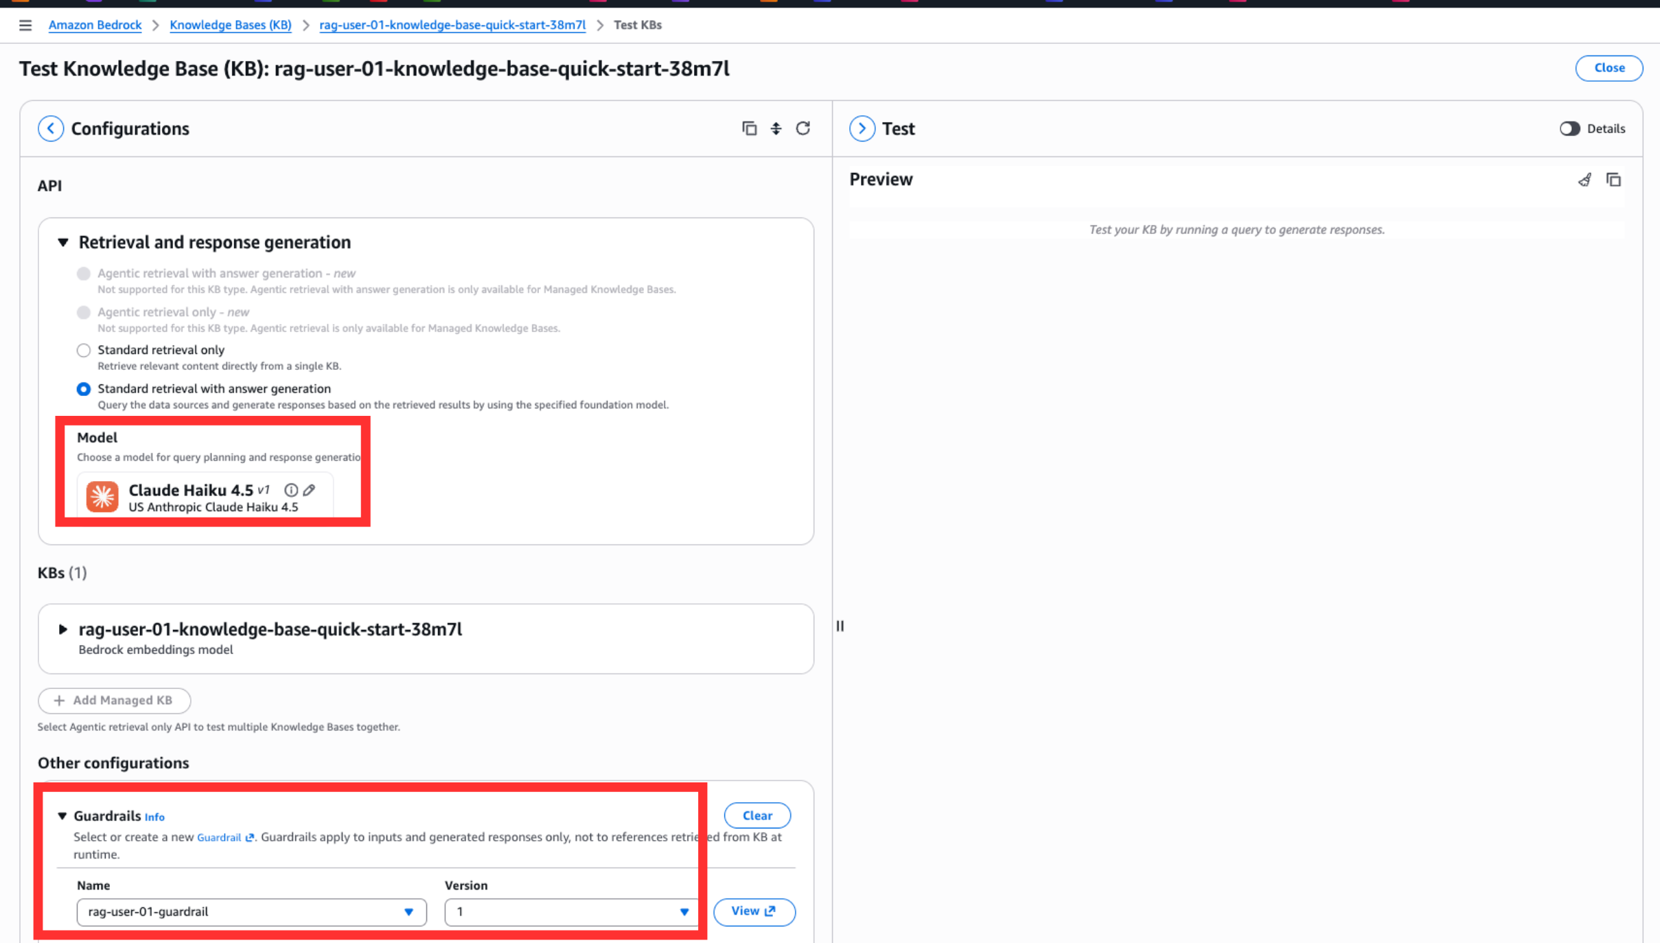The width and height of the screenshot is (1660, 943).
Task: Collapse the Configurations panel with the back chevron
Action: 51,128
